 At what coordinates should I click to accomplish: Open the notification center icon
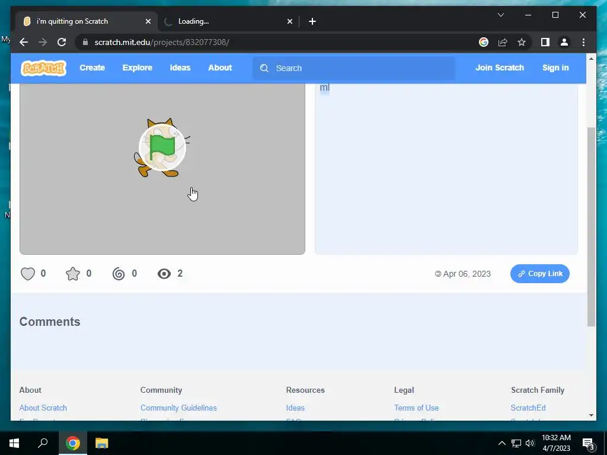[x=589, y=443]
